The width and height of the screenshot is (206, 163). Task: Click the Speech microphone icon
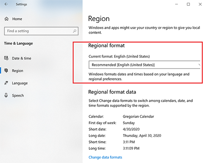coord(6,95)
